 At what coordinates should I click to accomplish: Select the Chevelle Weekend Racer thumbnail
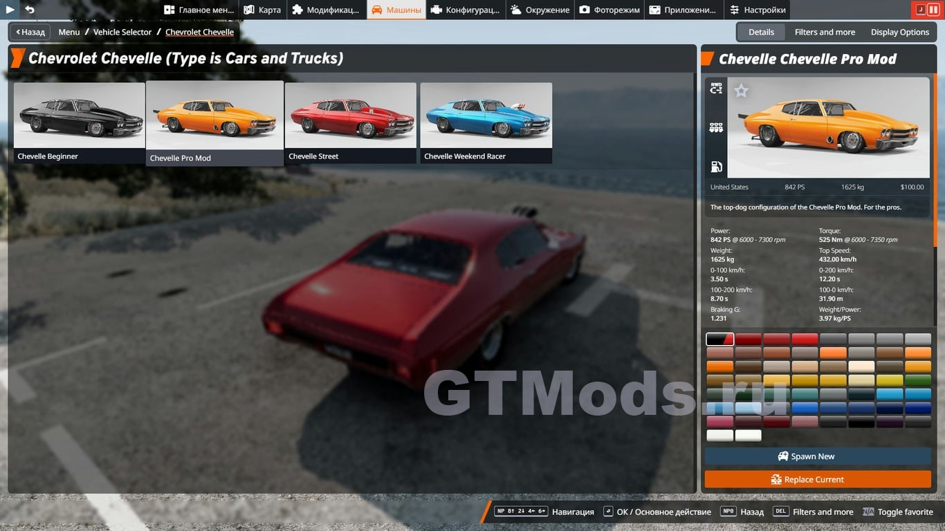486,122
